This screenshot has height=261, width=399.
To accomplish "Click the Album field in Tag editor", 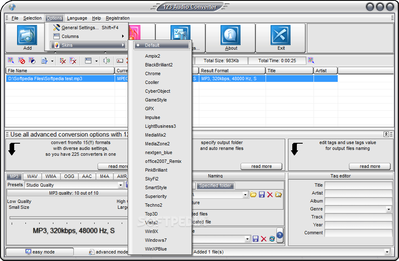I will [358, 201].
